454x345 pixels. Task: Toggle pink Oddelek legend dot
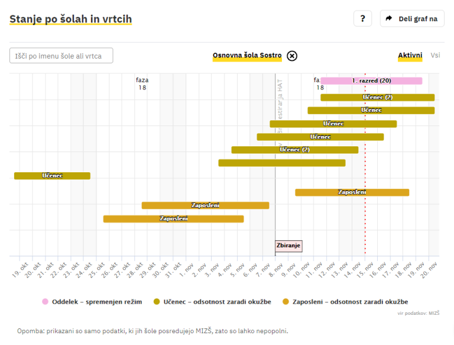click(x=45, y=302)
